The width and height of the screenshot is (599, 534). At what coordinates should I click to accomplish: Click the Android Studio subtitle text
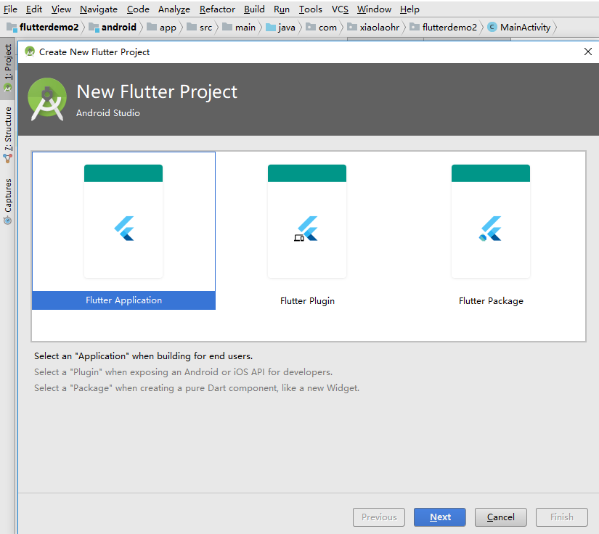(x=108, y=113)
